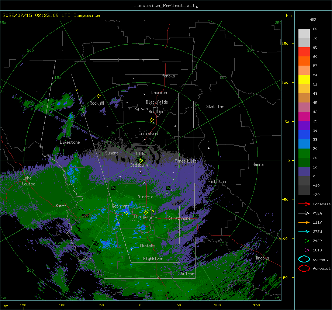Image resolution: width=332 pixels, height=310 pixels.
Task: Click the magenta swatch in dBZ legend
Action: [x=304, y=116]
